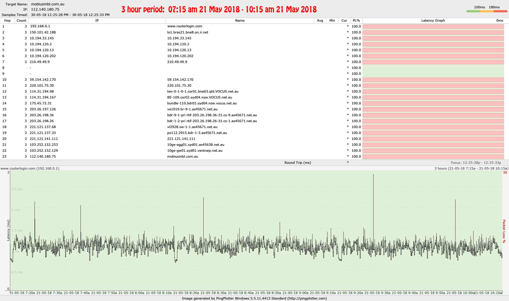
Task: Click timeline tick 21-05-18 7:20a
Action: [23, 293]
